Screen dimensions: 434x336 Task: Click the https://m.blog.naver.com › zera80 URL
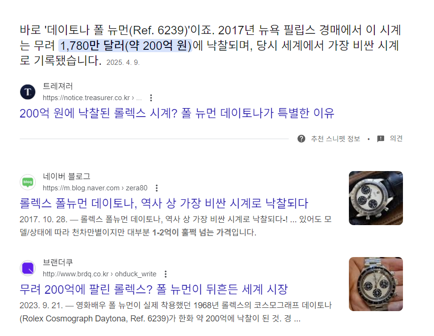[x=95, y=188]
